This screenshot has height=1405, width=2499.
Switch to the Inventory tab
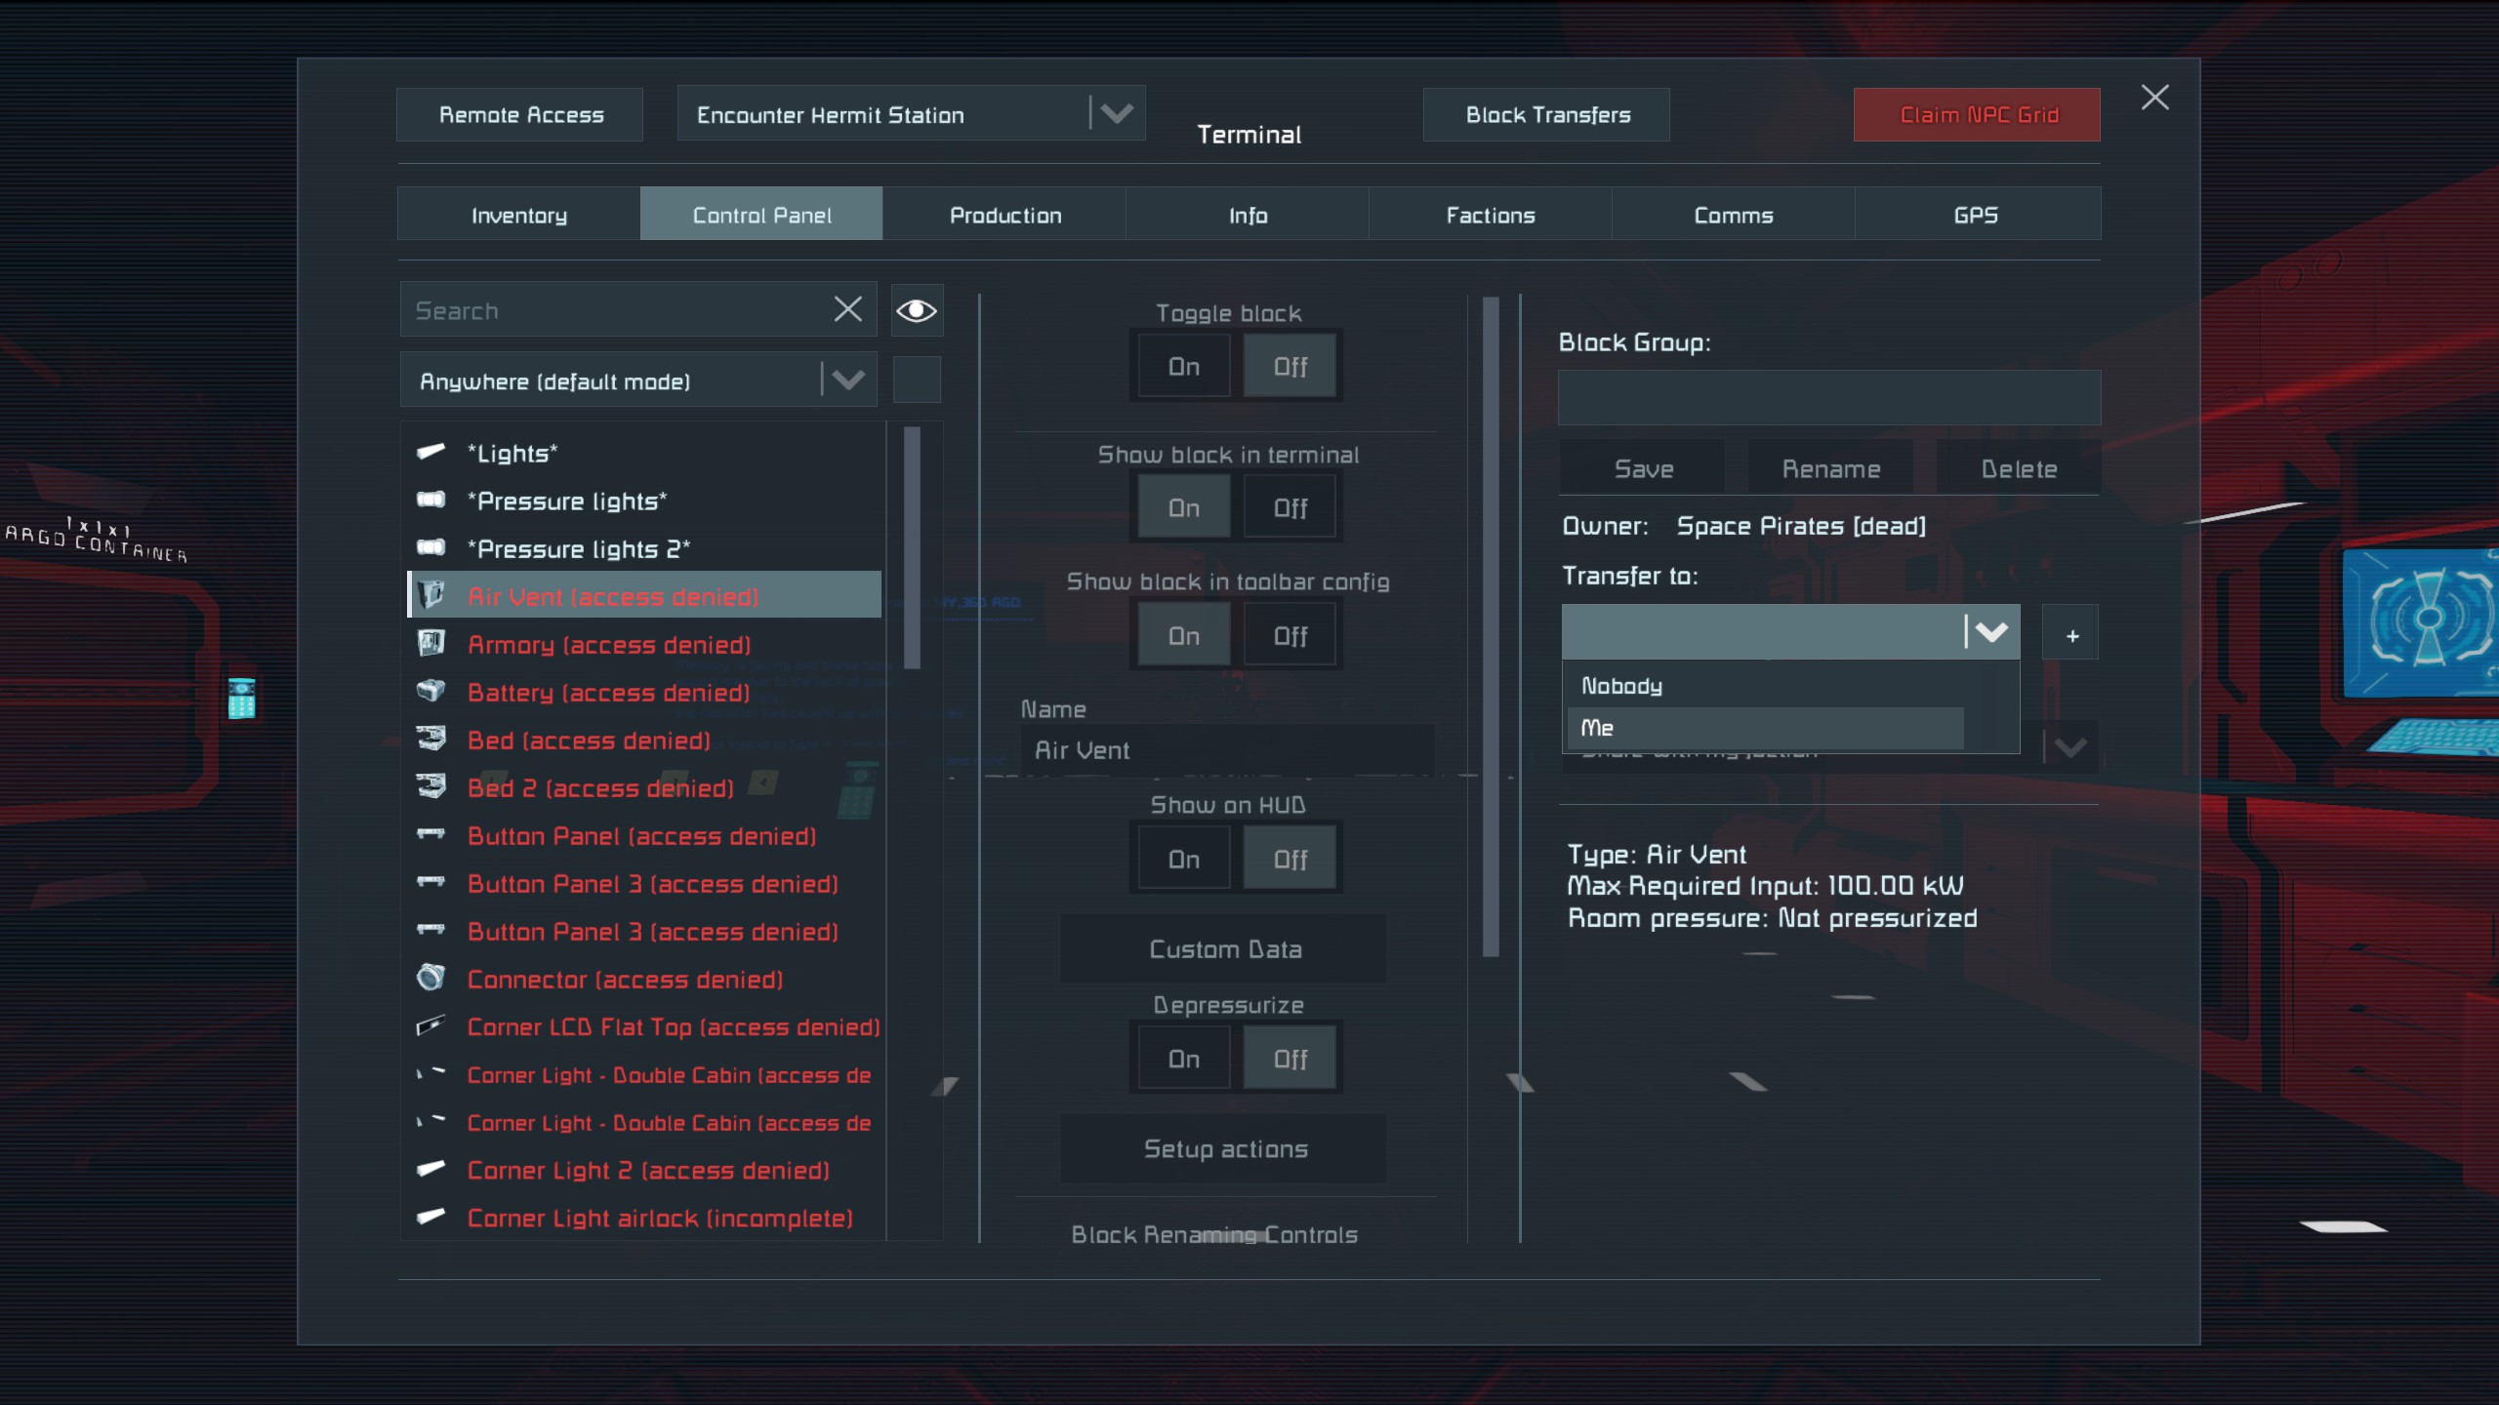[x=518, y=215]
